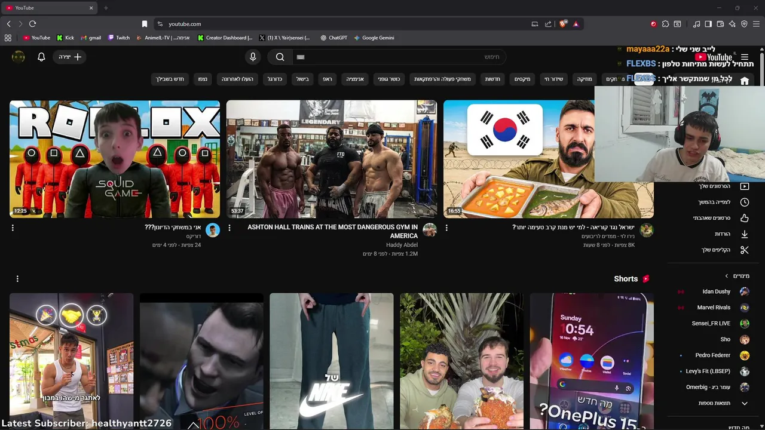This screenshot has height=430, width=765.
Task: Open the Nike pants Shorts thumbnail
Action: pyautogui.click(x=332, y=361)
